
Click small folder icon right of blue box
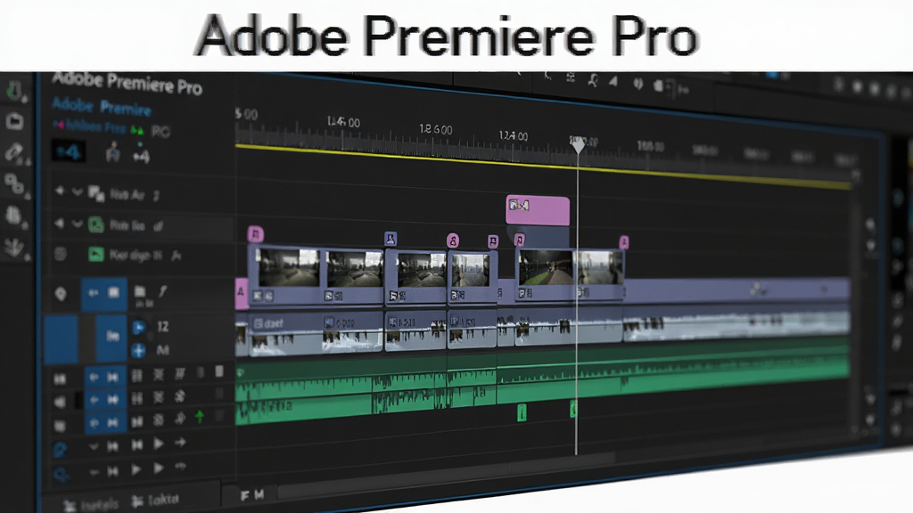point(140,291)
